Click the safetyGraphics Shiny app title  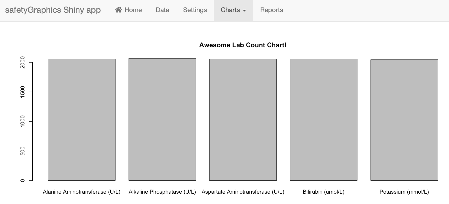click(x=53, y=10)
